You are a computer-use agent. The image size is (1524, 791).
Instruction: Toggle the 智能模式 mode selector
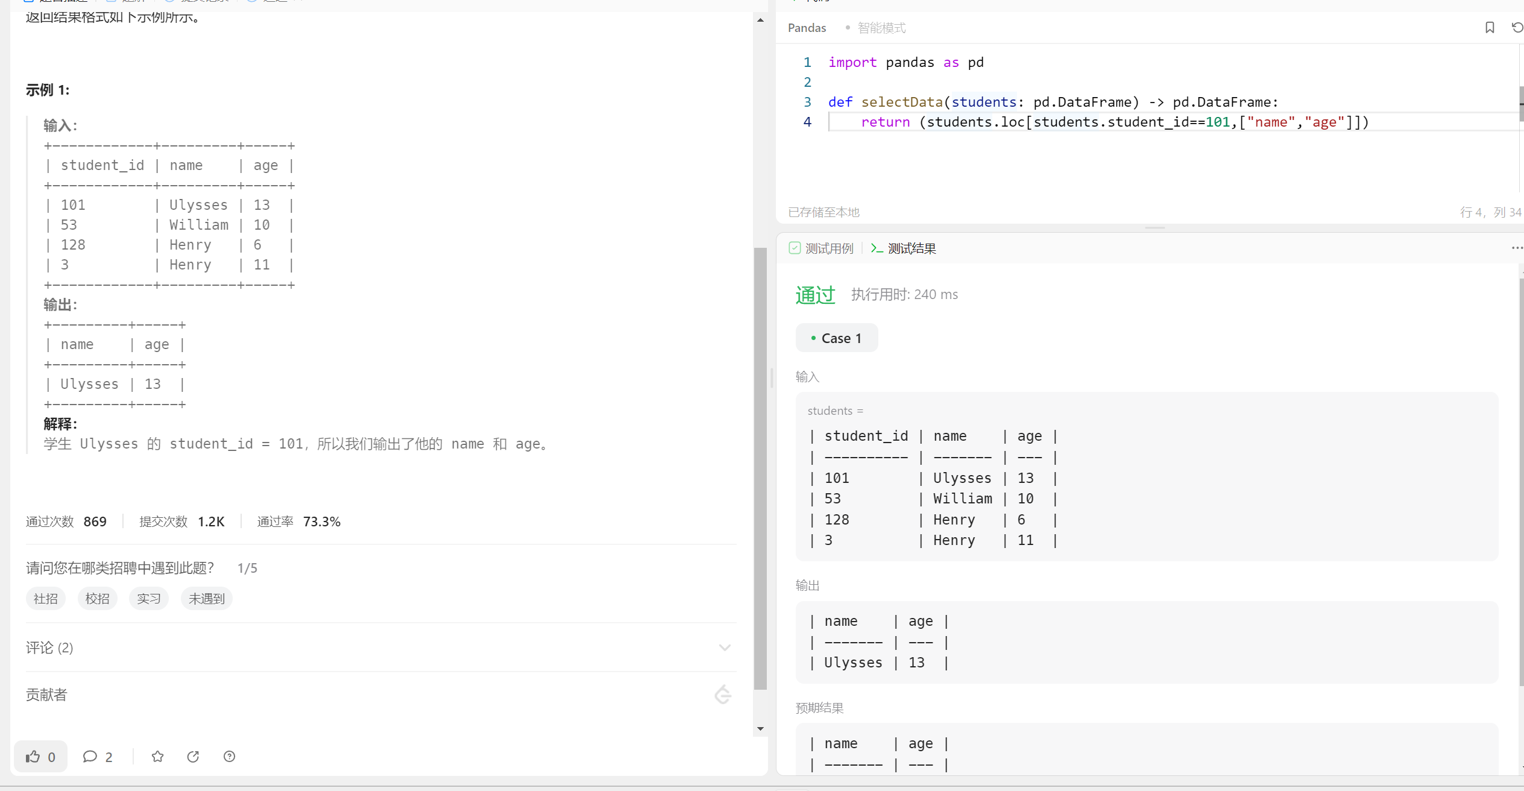click(881, 28)
